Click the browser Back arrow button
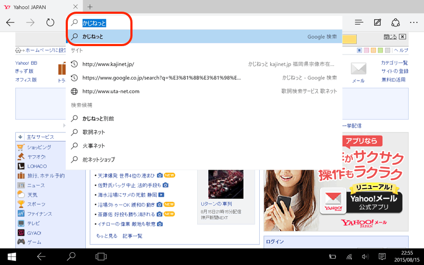The image size is (424, 265). [10, 22]
